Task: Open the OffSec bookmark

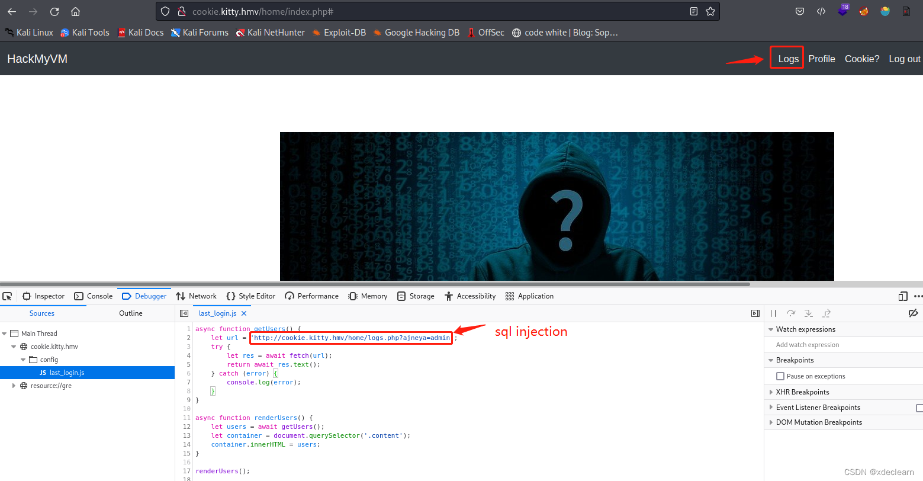Action: [x=485, y=33]
